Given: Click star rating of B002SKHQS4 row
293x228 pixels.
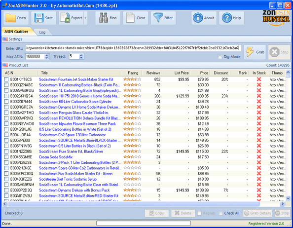Looking at the screenshot, I should coord(132,96).
